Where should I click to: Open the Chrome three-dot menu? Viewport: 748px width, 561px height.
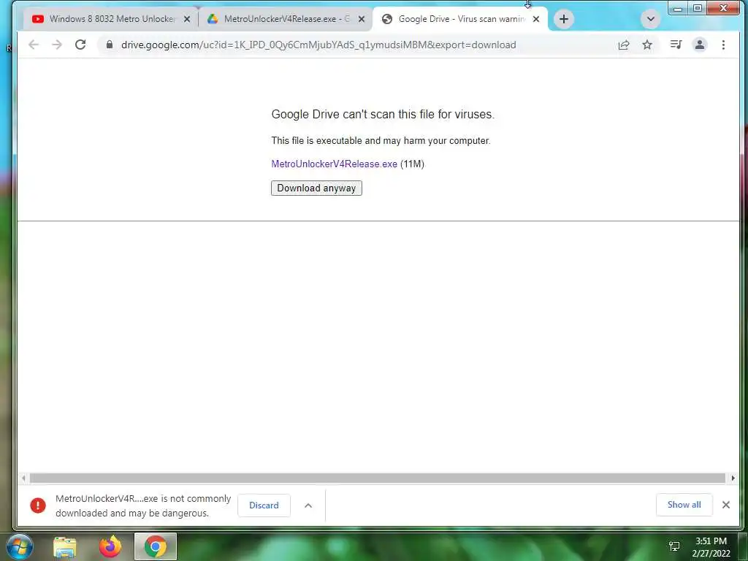click(x=723, y=45)
